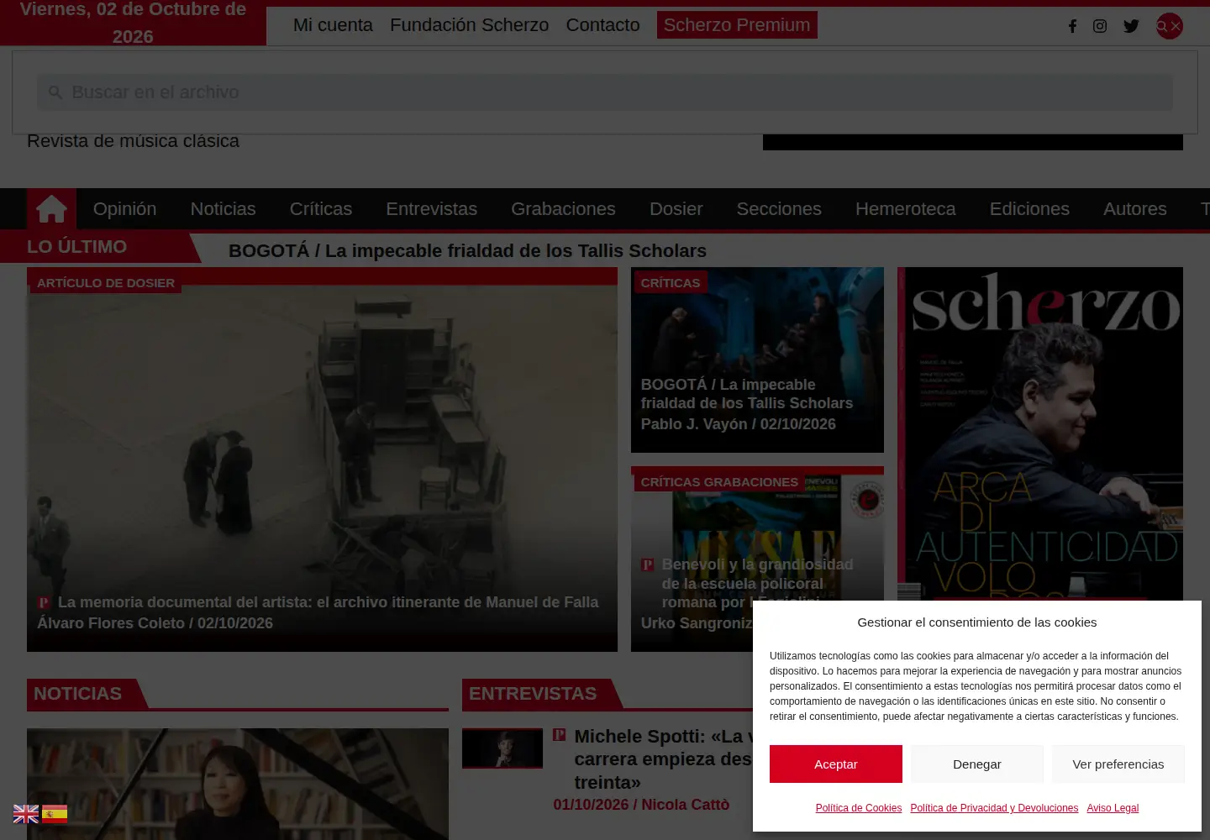Image resolution: width=1210 pixels, height=840 pixels.
Task: Open the Michele Spotti interview thumbnail
Action: click(502, 748)
